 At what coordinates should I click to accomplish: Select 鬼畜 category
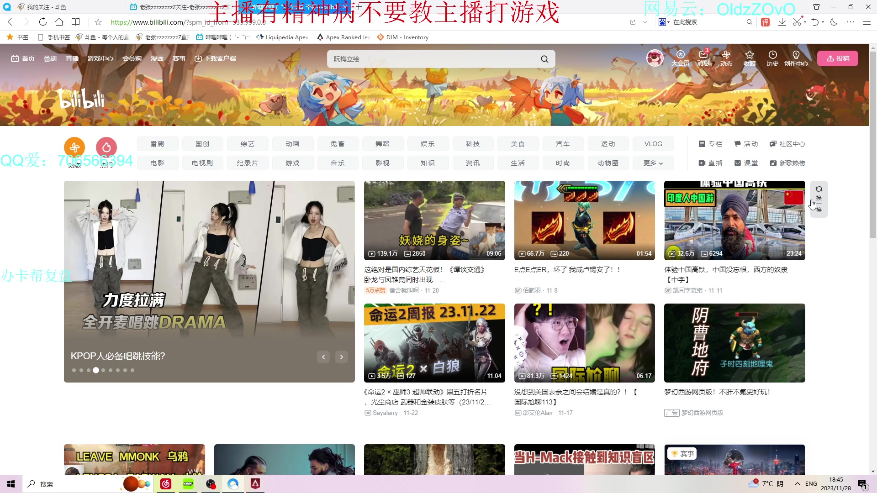coord(338,144)
